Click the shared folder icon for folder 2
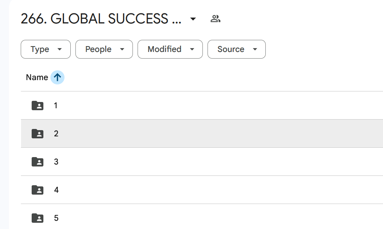This screenshot has width=383, height=229. click(38, 134)
